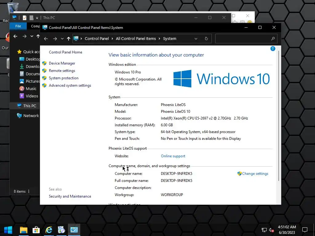Click Control Panel in the breadcrumb
Screen dimensions: 315x236
97,38
